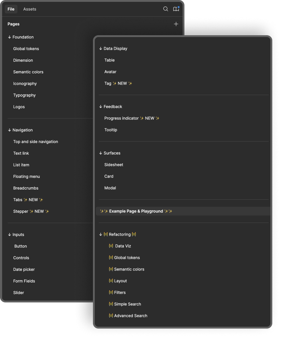Screen dimensions: 281x338
Task: Switch to the Assets tab
Action: click(x=30, y=9)
